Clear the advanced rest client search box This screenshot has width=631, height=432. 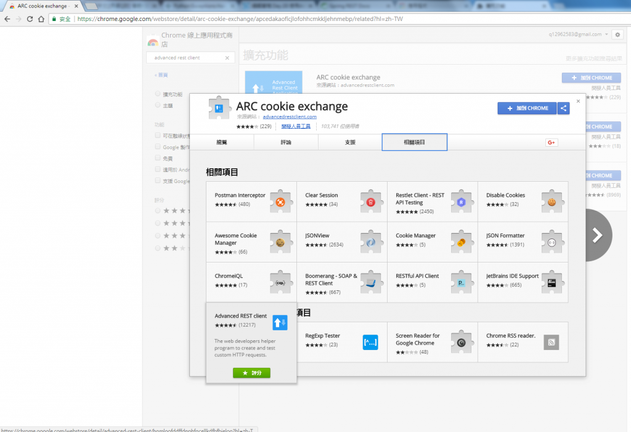pos(227,58)
